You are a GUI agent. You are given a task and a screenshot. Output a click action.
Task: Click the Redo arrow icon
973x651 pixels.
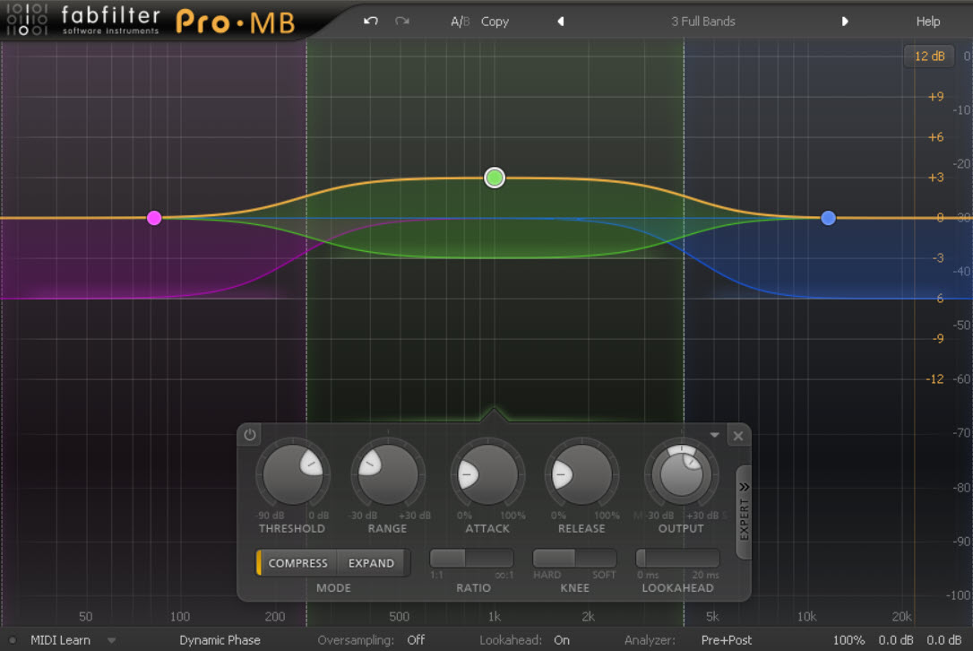click(402, 22)
